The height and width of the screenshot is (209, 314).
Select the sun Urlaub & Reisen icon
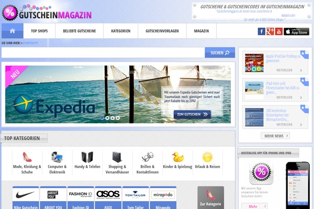tap(207, 157)
